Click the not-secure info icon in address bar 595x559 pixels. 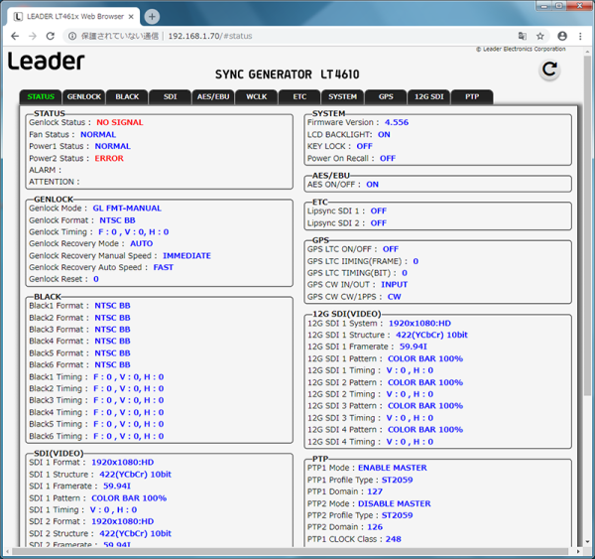point(72,36)
